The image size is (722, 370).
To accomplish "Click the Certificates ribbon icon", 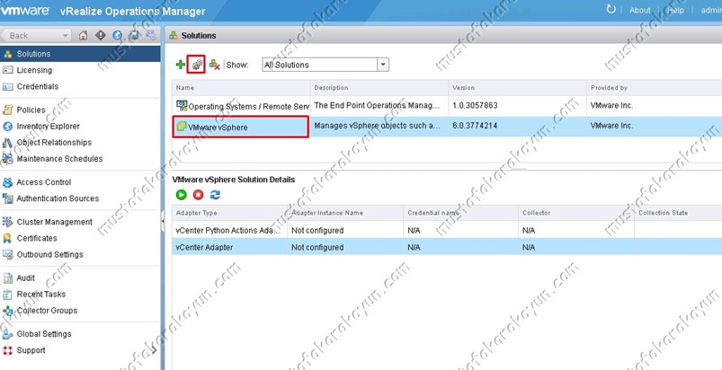I will [x=7, y=238].
